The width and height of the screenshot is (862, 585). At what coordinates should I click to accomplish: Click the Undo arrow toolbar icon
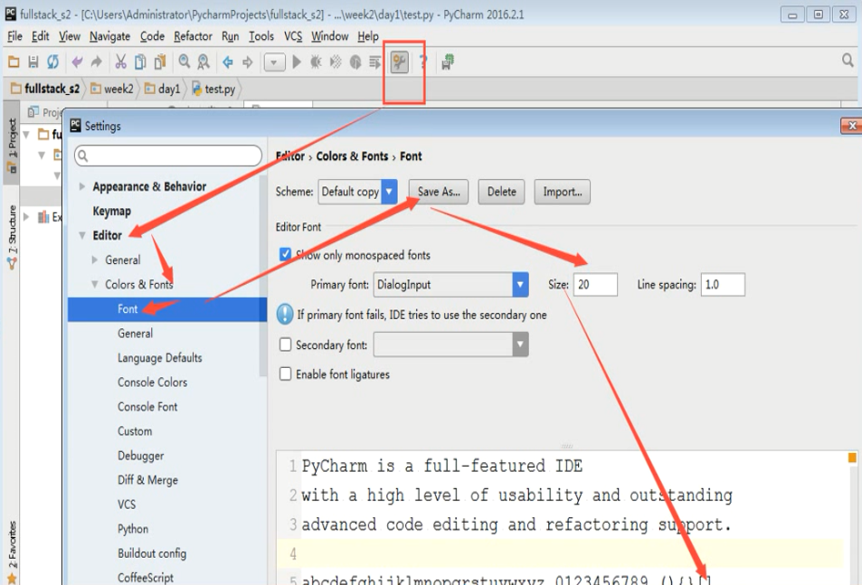pyautogui.click(x=77, y=62)
